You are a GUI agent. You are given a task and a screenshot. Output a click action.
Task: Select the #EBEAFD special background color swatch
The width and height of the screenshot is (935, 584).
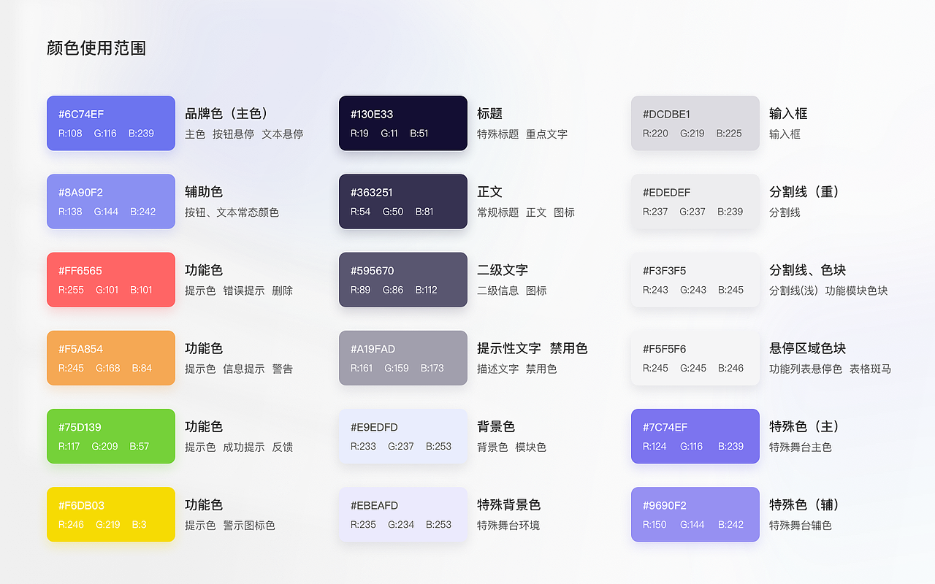tap(402, 514)
